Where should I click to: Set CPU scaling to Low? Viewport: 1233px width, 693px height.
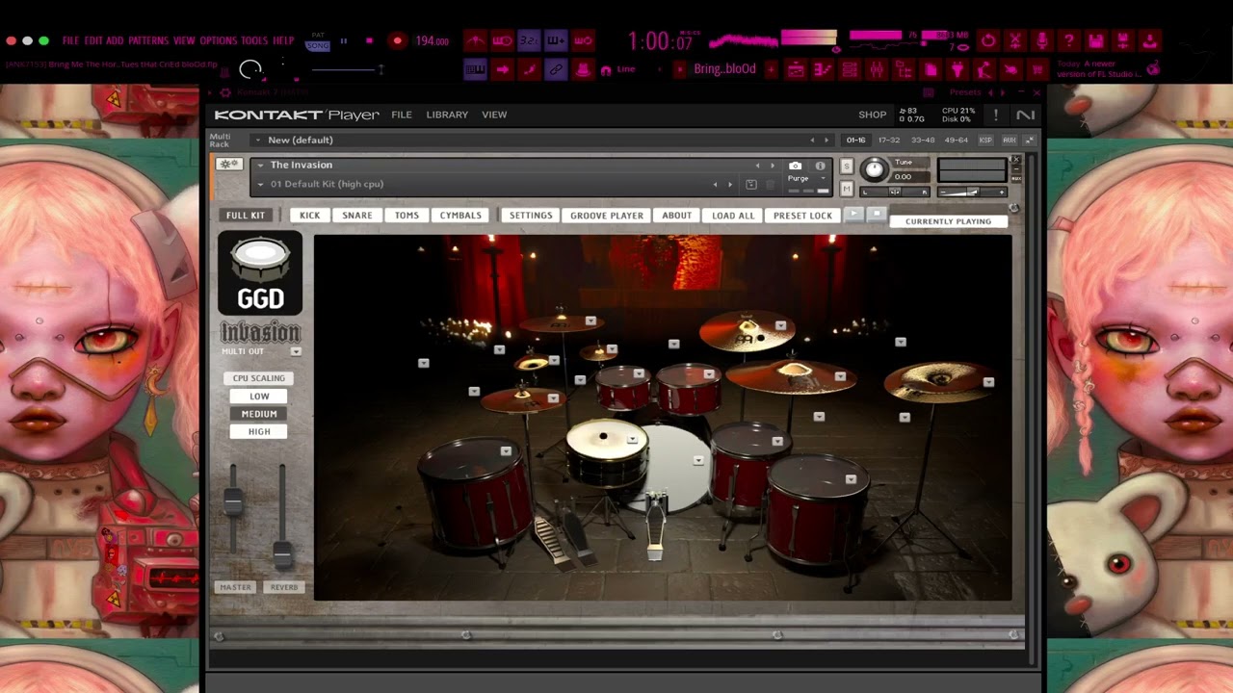point(259,396)
